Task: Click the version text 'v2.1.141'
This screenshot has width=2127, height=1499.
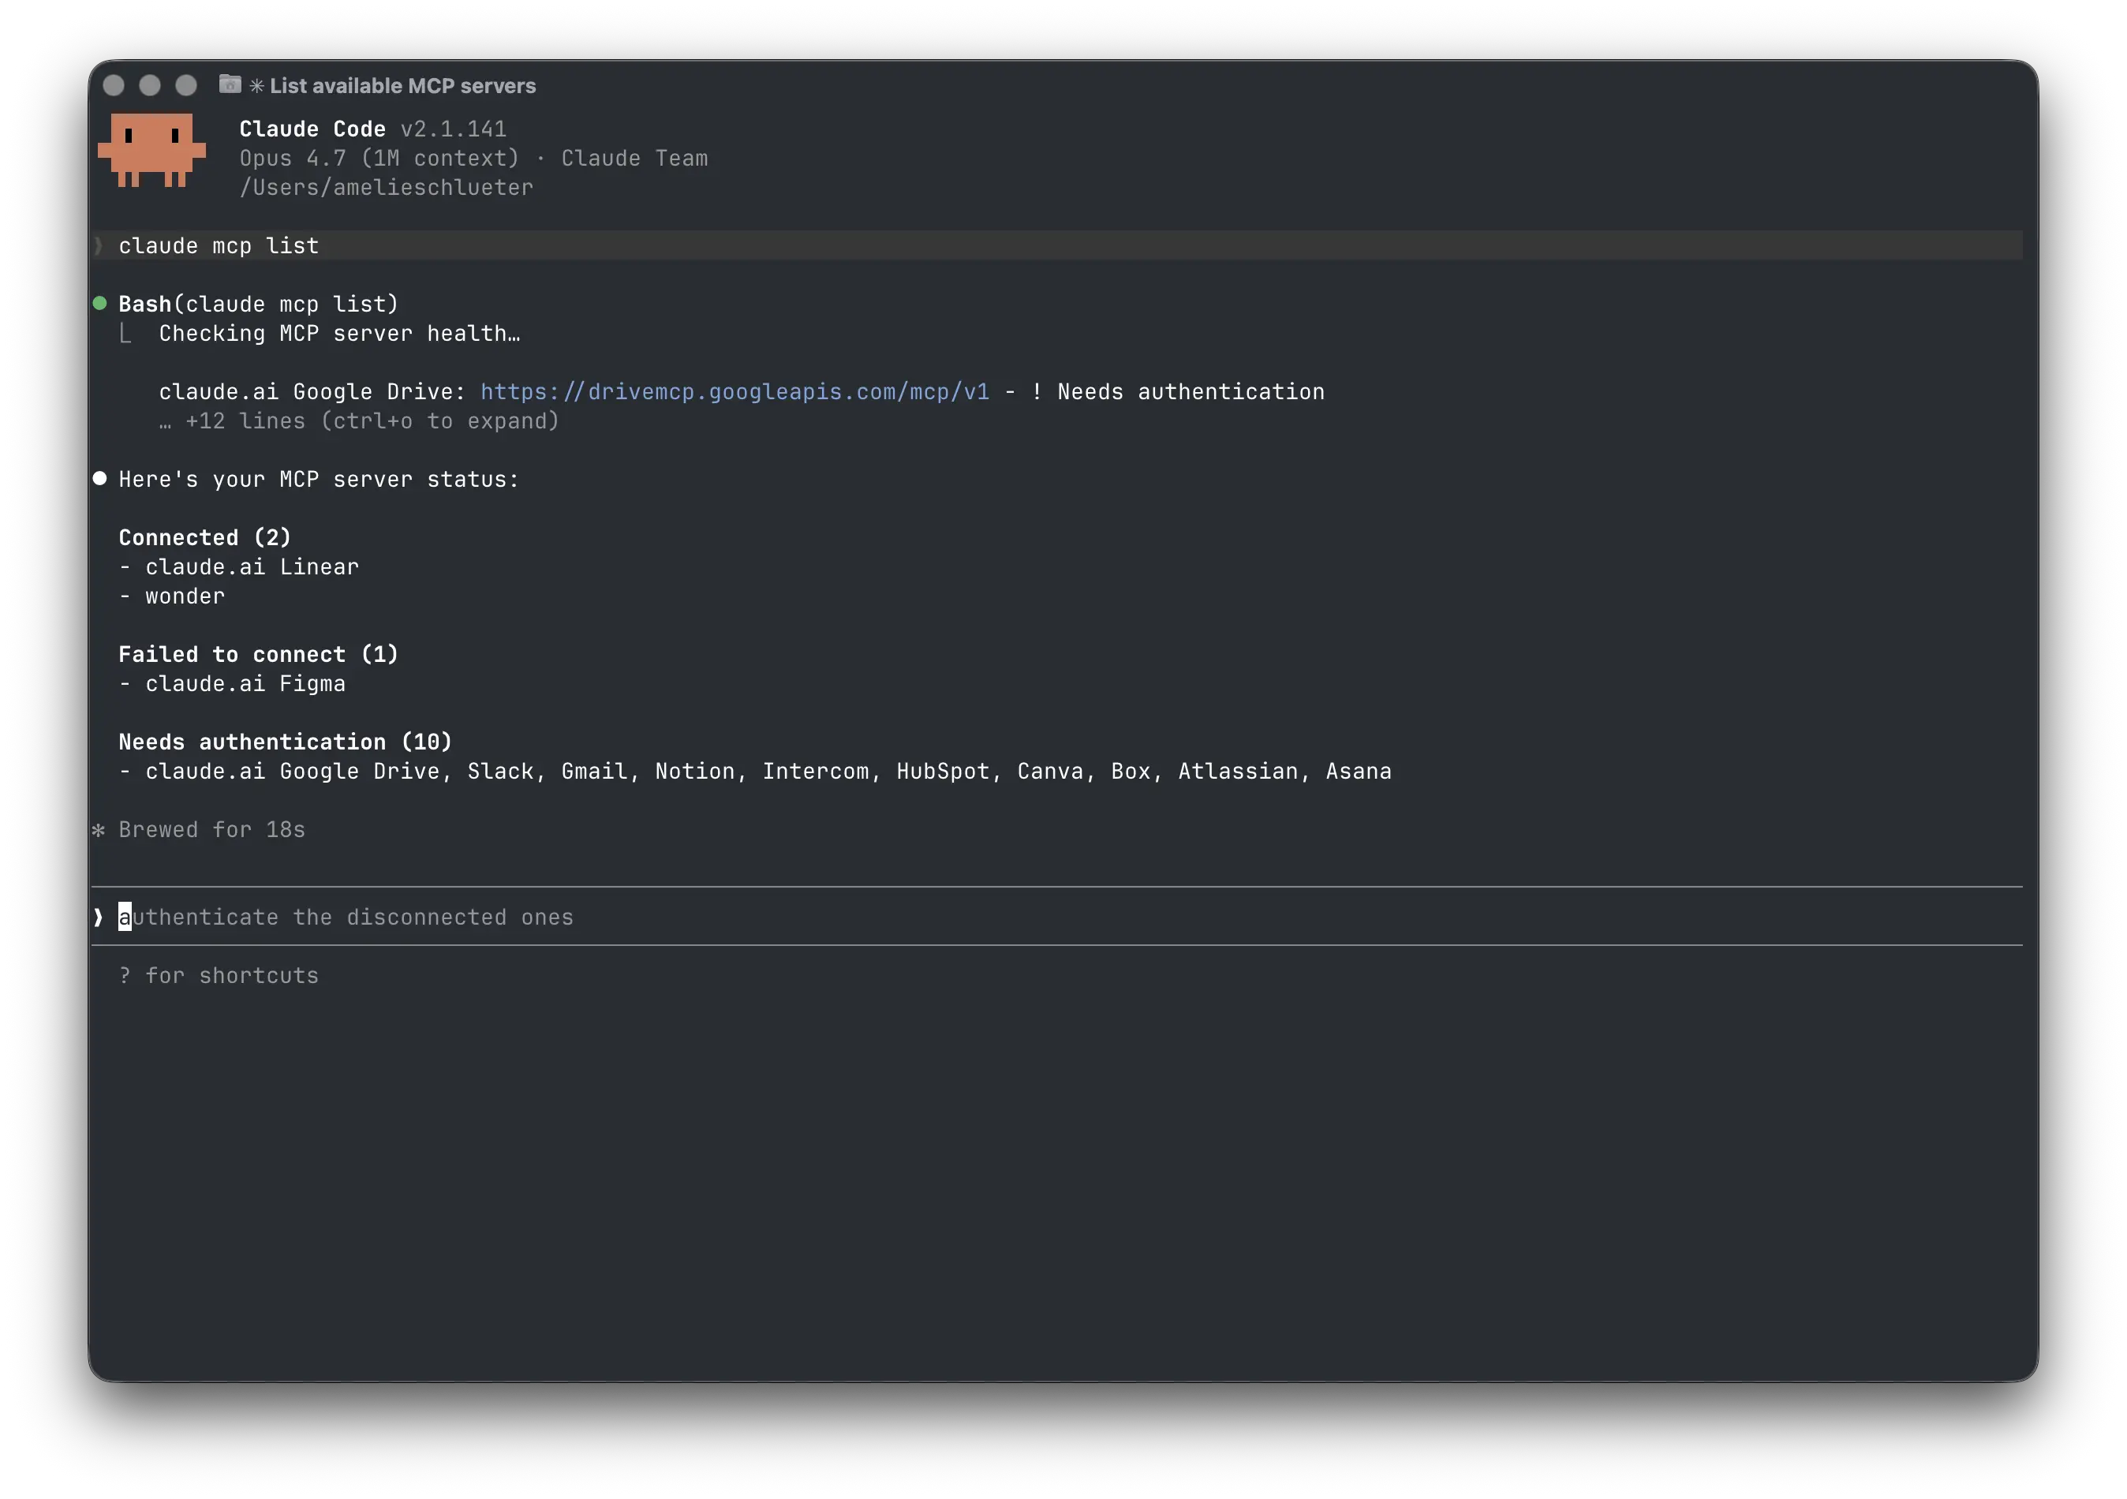Action: (454, 129)
